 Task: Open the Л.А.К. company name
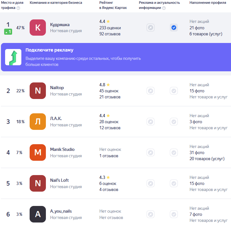[x=56, y=119]
